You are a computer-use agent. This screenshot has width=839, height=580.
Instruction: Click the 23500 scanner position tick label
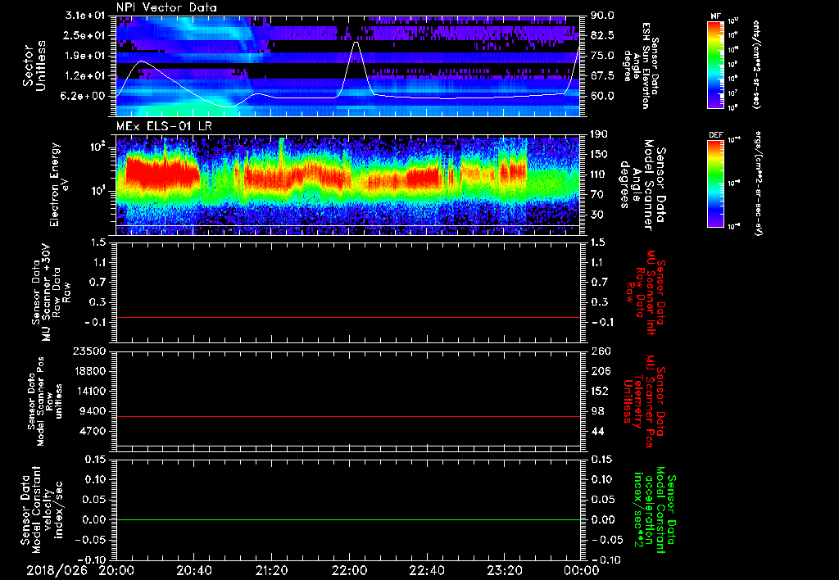(89, 351)
